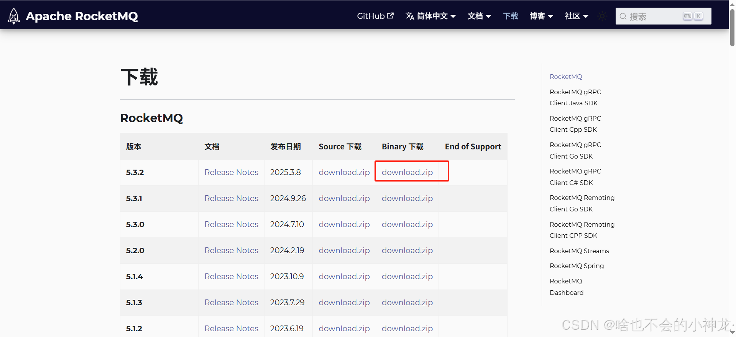Open Release Notes for version 5.3.2
Image resolution: width=736 pixels, height=337 pixels.
pos(231,172)
